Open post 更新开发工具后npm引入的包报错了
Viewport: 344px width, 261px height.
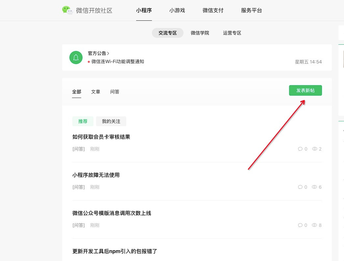point(115,251)
